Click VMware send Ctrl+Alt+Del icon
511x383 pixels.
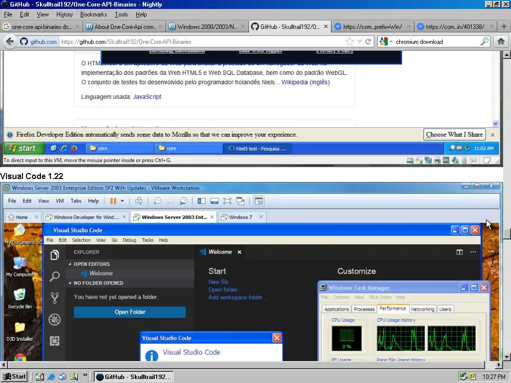(139, 201)
